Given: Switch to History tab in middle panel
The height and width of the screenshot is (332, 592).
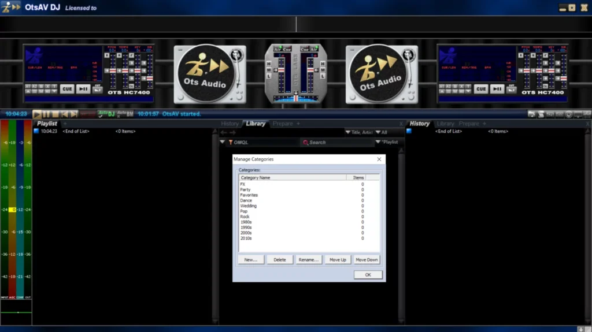Looking at the screenshot, I should click(230, 124).
